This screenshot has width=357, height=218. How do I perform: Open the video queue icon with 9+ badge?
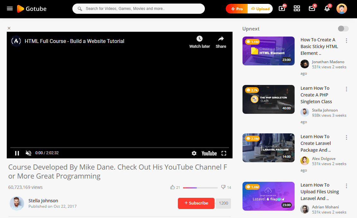pyautogui.click(x=282, y=9)
